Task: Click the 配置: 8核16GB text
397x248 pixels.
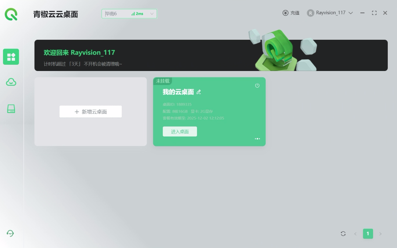Action: click(x=175, y=111)
